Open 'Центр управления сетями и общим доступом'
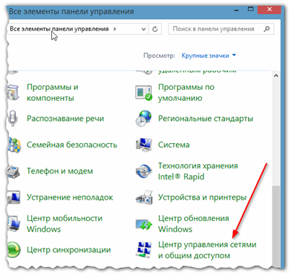The image size is (291, 276). point(207,250)
